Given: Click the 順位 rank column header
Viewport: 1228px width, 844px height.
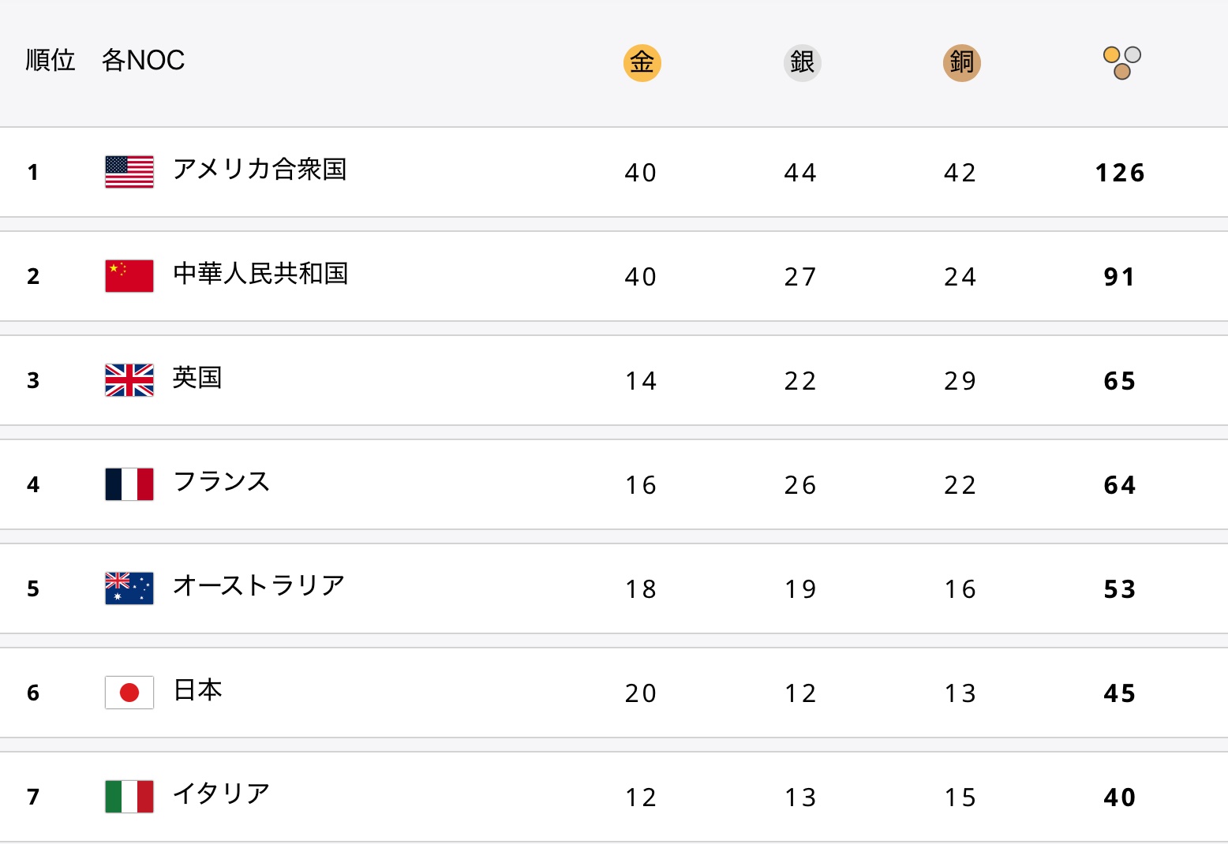Looking at the screenshot, I should tap(51, 60).
